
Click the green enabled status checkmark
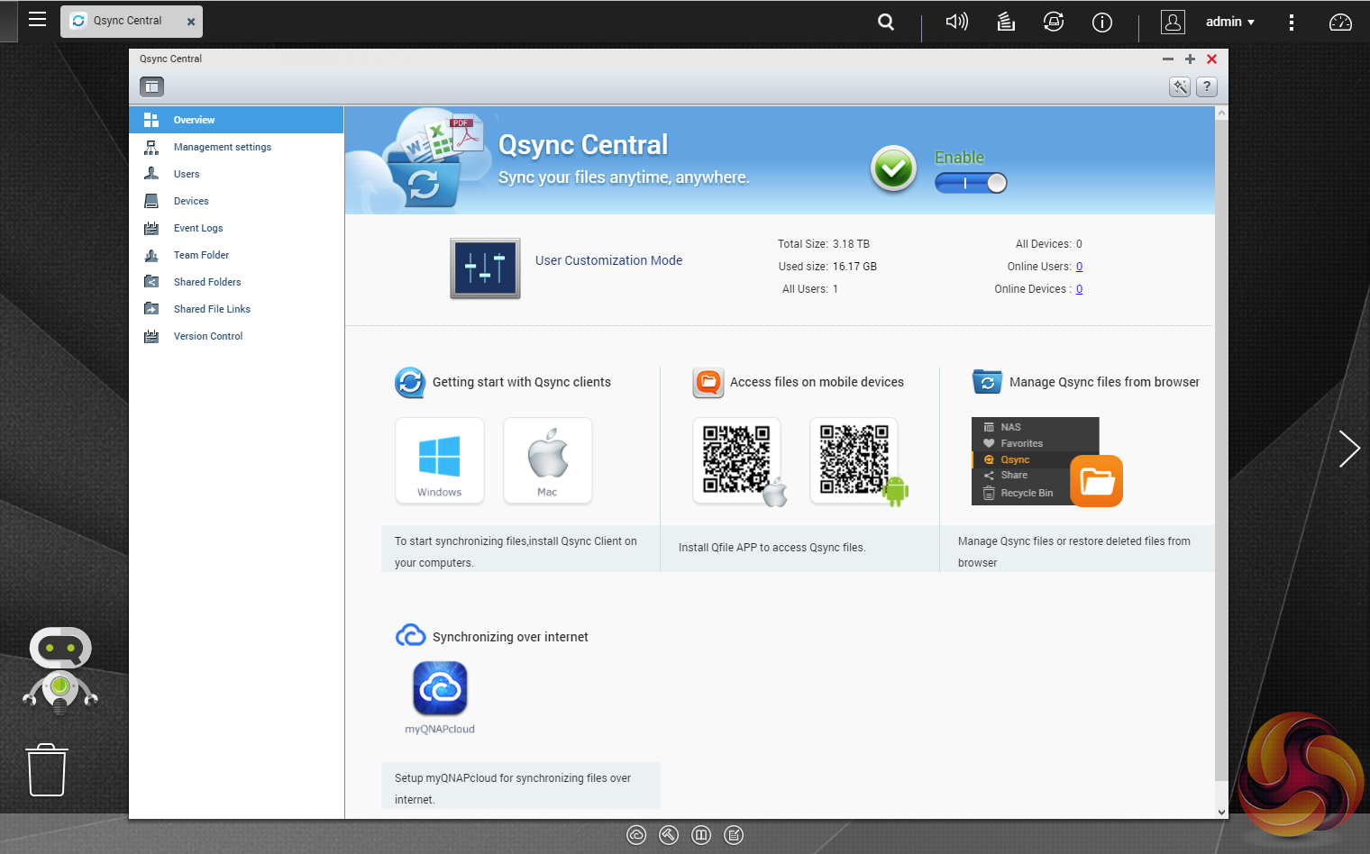point(893,168)
